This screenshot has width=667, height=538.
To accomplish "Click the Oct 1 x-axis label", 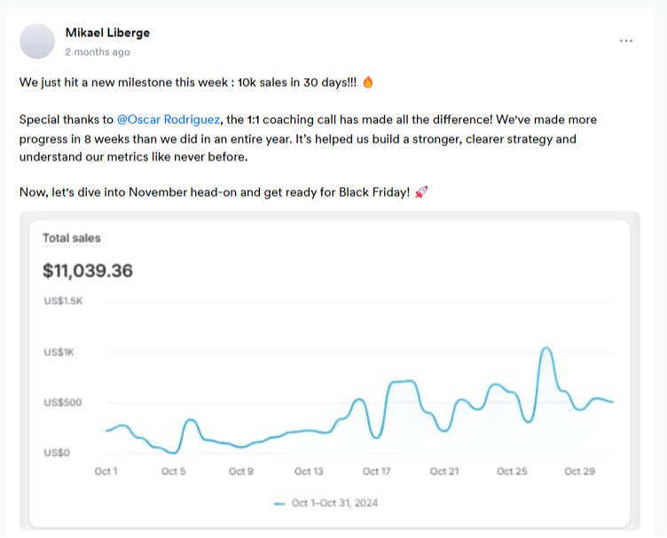I will click(x=106, y=472).
